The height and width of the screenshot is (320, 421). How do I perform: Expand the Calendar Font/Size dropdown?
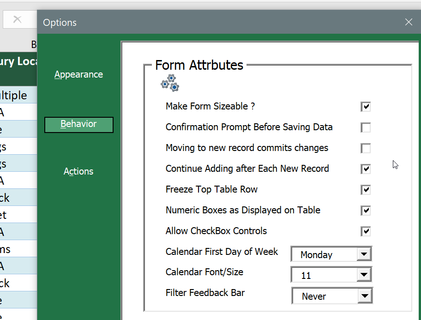pos(364,275)
